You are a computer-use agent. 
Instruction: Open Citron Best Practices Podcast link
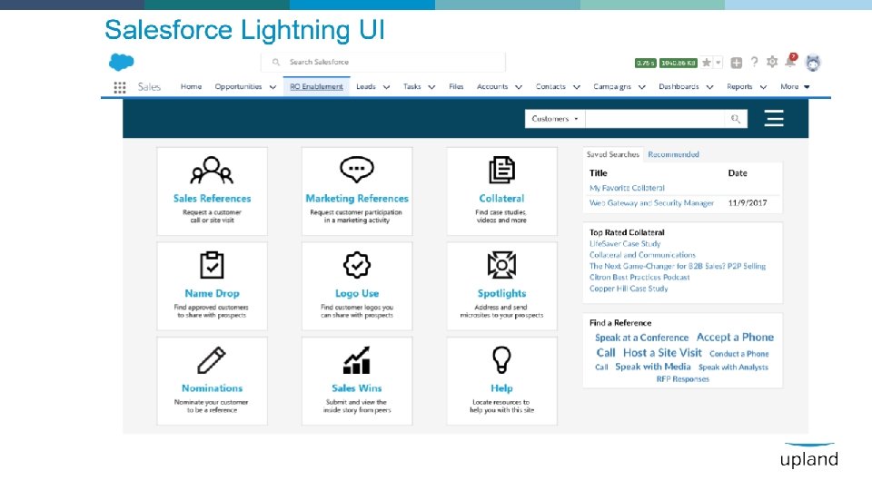coord(639,278)
